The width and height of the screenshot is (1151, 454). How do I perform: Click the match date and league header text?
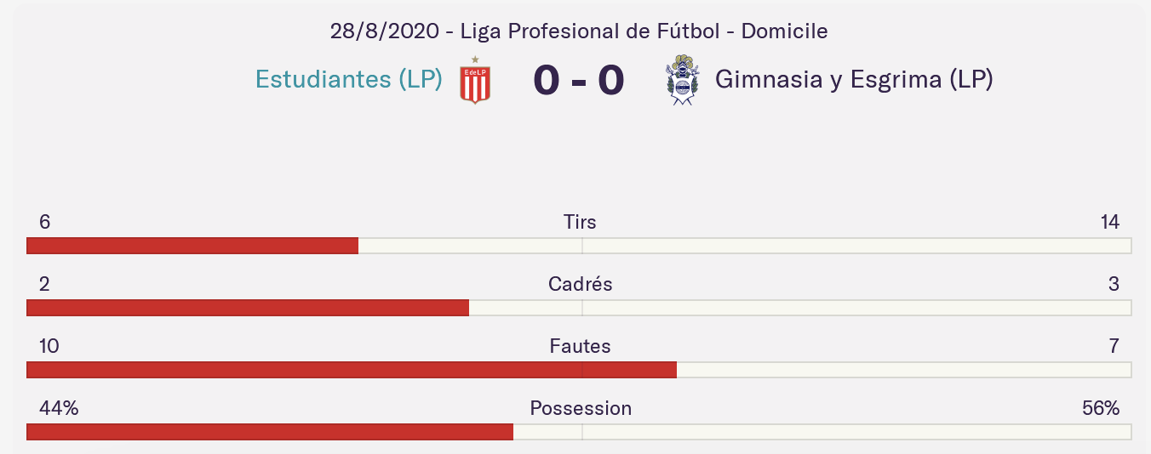579,31
